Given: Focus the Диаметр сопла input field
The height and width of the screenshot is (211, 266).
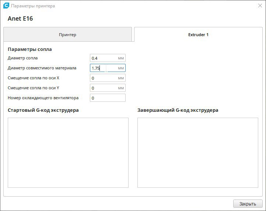Looking at the screenshot, I should click(108, 58).
